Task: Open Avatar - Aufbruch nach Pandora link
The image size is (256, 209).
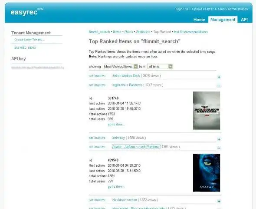Action: (x=136, y=147)
